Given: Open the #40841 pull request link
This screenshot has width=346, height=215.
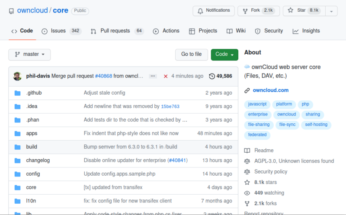Looking at the screenshot, I should click(177, 160).
